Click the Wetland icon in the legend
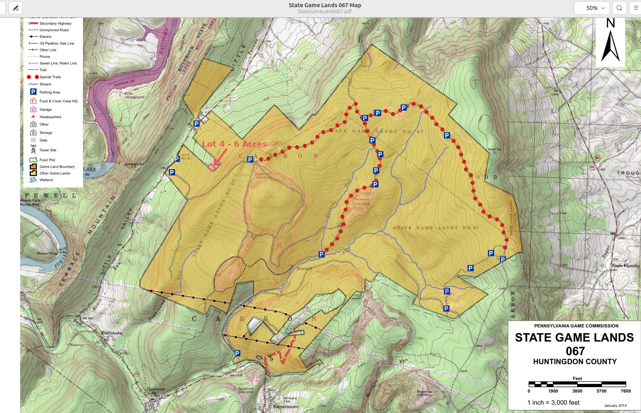 [33, 180]
